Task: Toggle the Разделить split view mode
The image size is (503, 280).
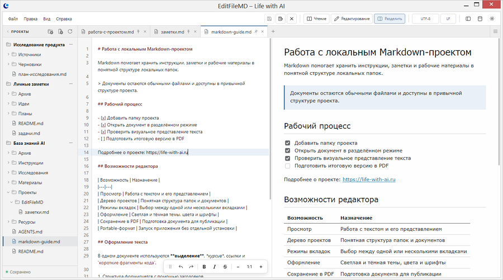Action: (390, 19)
